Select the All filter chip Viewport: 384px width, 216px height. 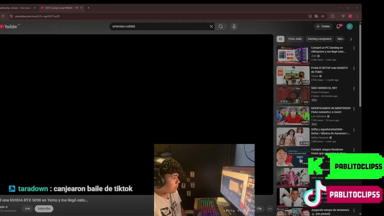(x=280, y=39)
